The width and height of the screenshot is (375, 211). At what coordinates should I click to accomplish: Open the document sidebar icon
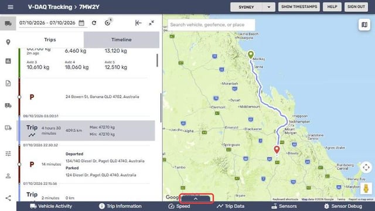[x=8, y=83]
